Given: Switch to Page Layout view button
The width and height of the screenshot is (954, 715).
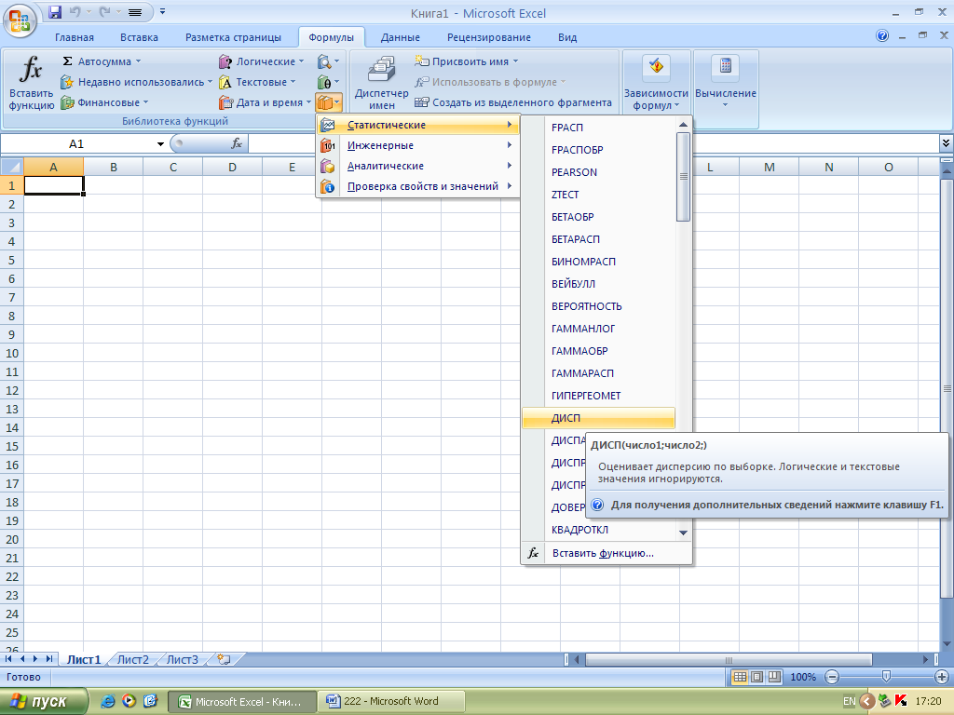Looking at the screenshot, I should 756,677.
